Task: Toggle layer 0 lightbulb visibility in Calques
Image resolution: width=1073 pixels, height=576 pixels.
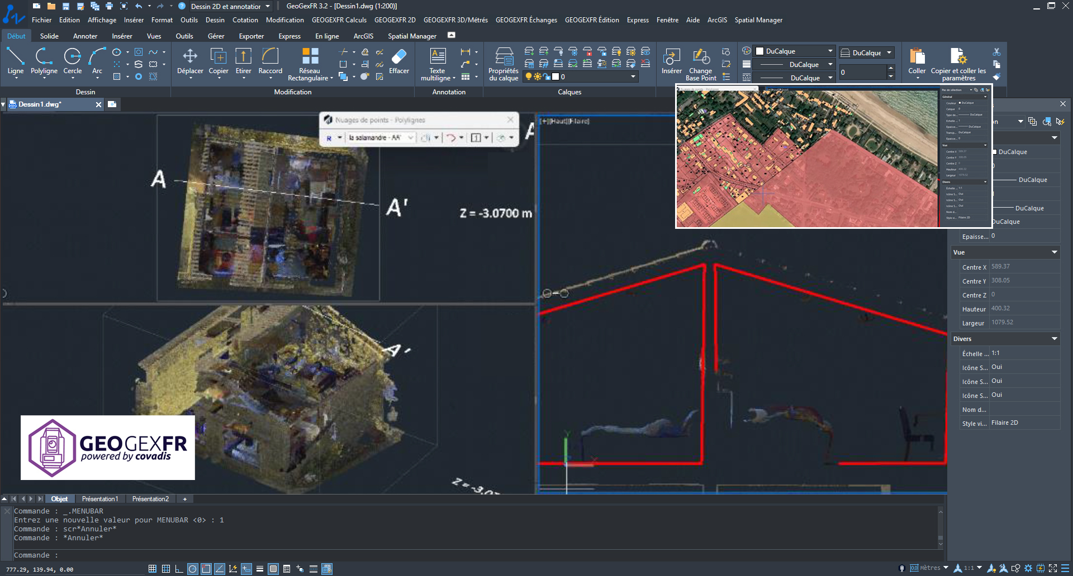Action: (529, 76)
